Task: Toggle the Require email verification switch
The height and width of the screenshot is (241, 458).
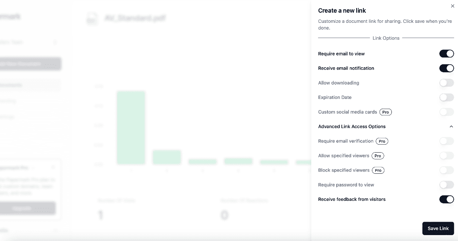Action: (447, 141)
